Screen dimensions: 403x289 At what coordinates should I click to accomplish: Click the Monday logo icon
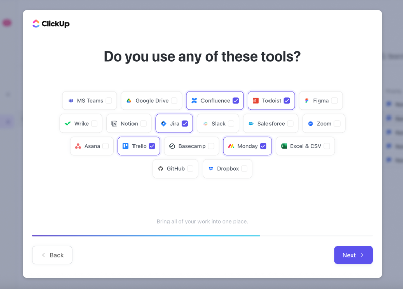pyautogui.click(x=231, y=146)
